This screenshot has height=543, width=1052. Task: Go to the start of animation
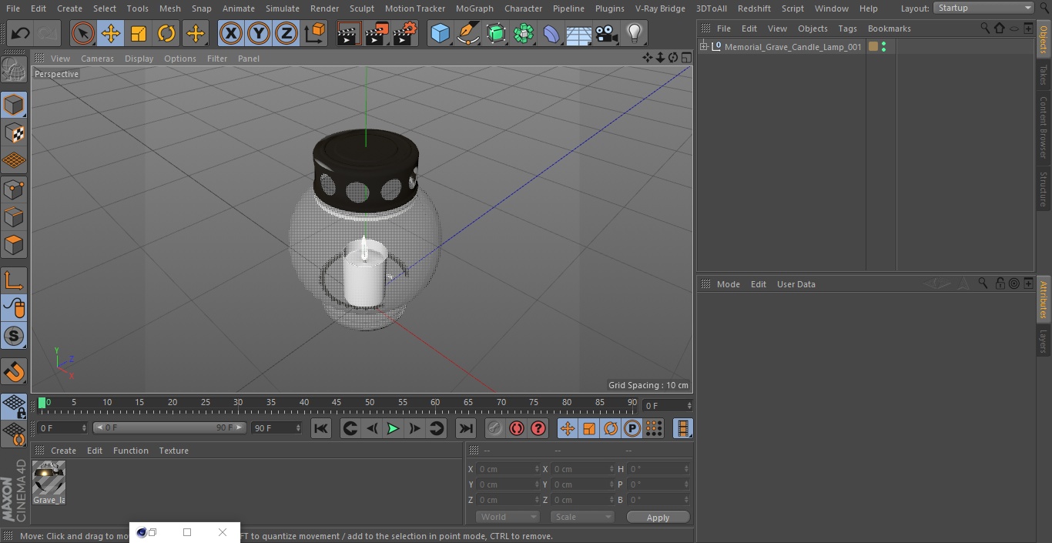click(x=321, y=428)
